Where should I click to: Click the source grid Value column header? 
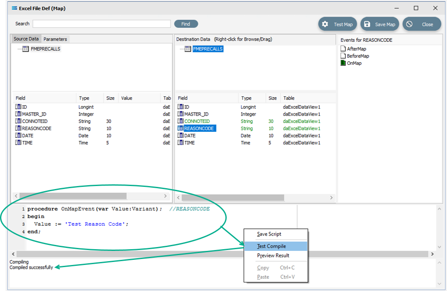pyautogui.click(x=139, y=98)
